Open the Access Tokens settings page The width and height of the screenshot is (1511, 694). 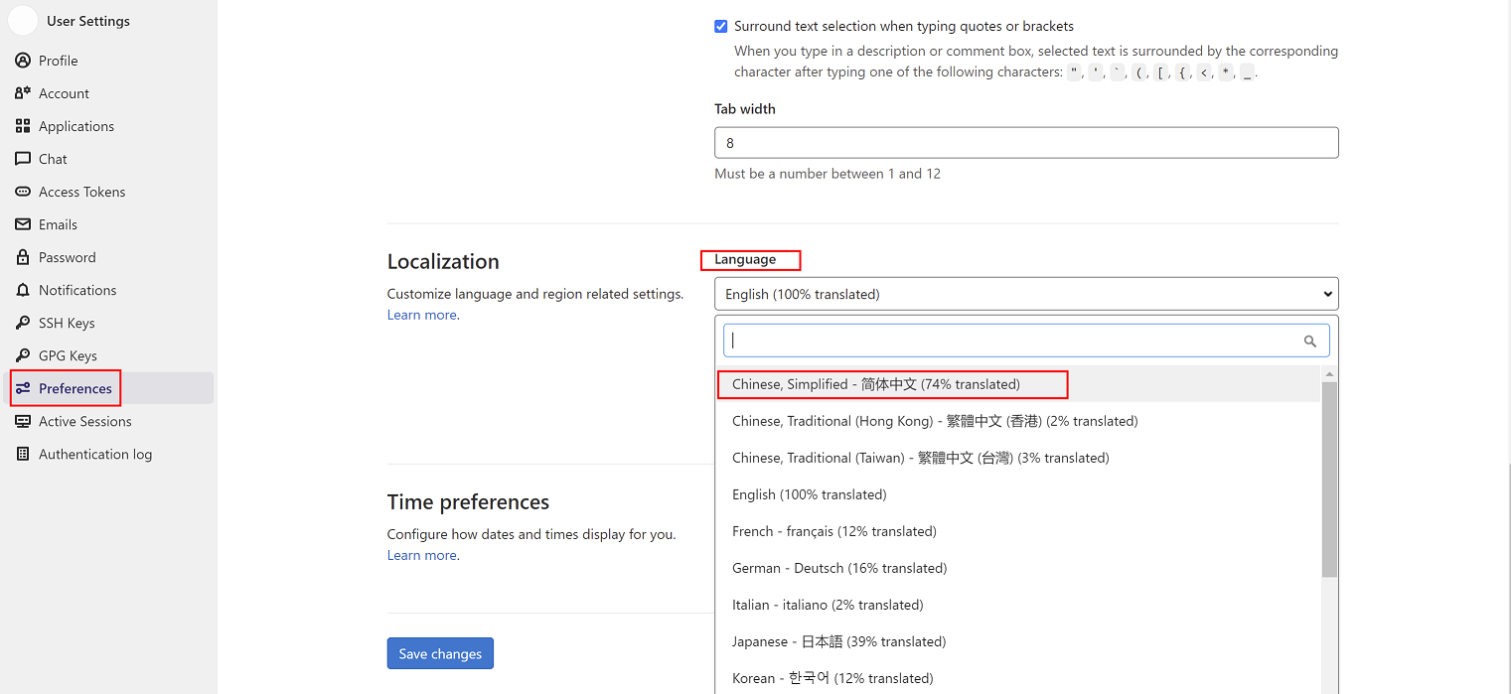[81, 192]
